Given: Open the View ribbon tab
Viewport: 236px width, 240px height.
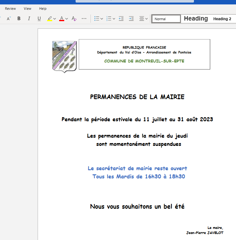Looking at the screenshot, I should (x=28, y=9).
